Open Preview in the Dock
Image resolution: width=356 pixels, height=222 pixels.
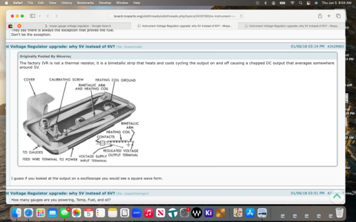click(x=262, y=213)
